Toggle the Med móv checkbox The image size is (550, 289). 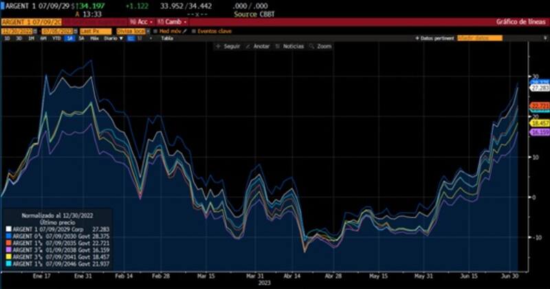(x=154, y=31)
